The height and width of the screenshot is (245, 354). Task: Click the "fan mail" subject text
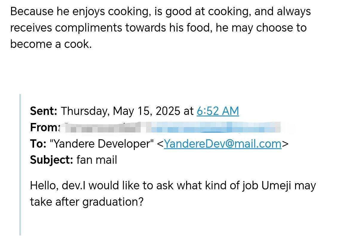(x=97, y=160)
